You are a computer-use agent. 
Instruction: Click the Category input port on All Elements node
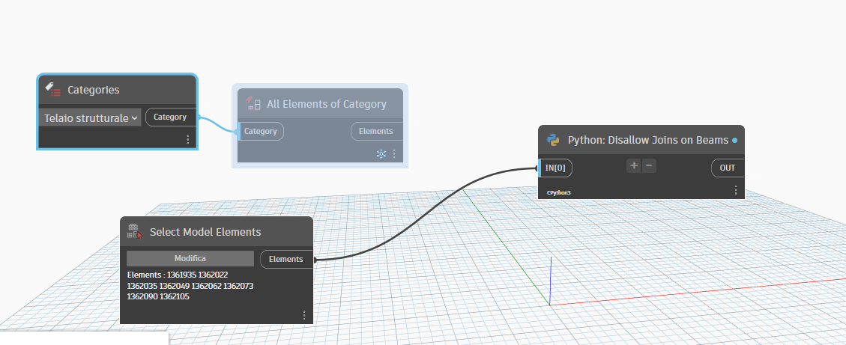coord(261,131)
